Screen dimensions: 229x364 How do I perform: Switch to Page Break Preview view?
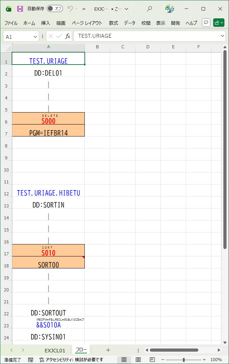pos(152,360)
